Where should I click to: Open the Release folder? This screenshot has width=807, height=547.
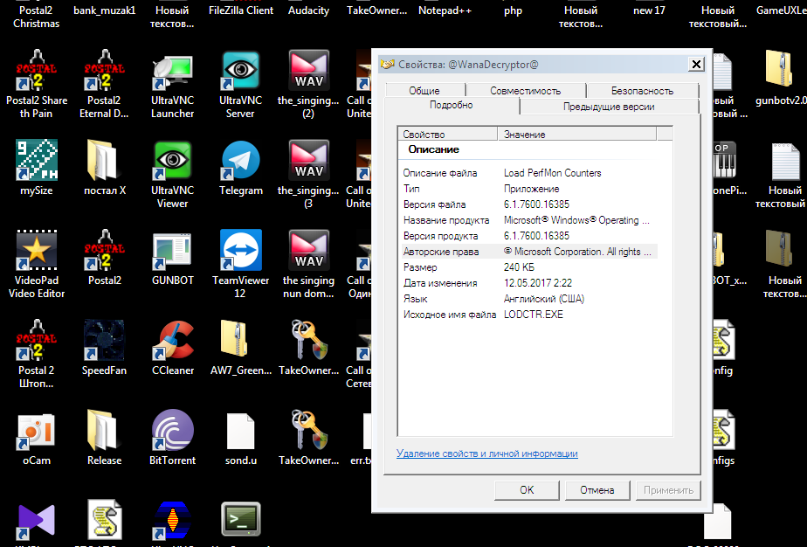(104, 431)
